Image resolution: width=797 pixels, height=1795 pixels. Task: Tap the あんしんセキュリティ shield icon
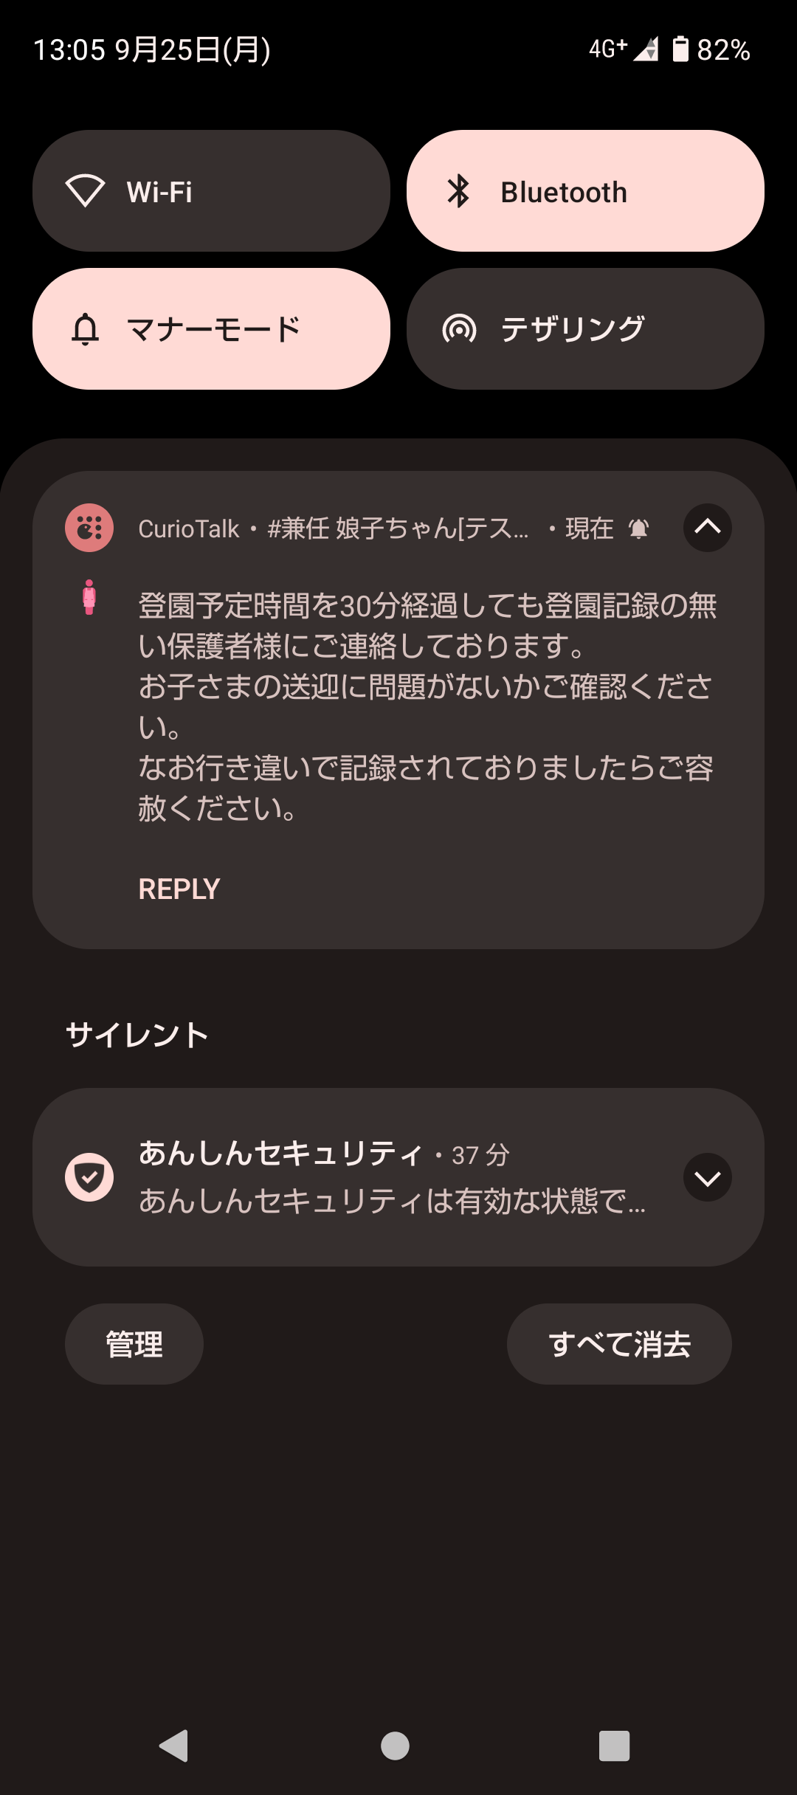pos(89,1177)
